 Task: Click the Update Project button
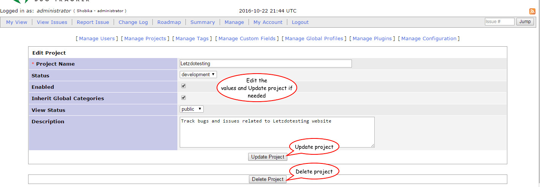[268, 157]
